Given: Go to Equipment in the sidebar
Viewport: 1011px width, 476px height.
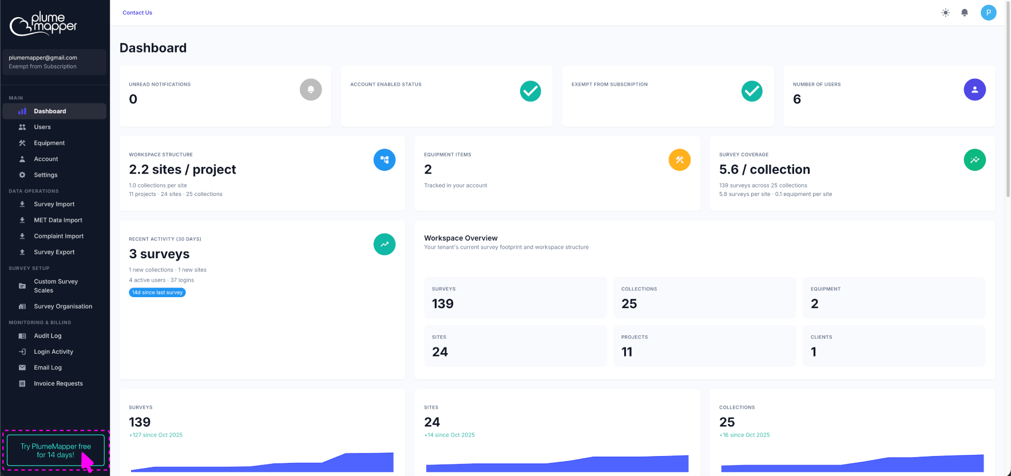Looking at the screenshot, I should pyautogui.click(x=54, y=143).
